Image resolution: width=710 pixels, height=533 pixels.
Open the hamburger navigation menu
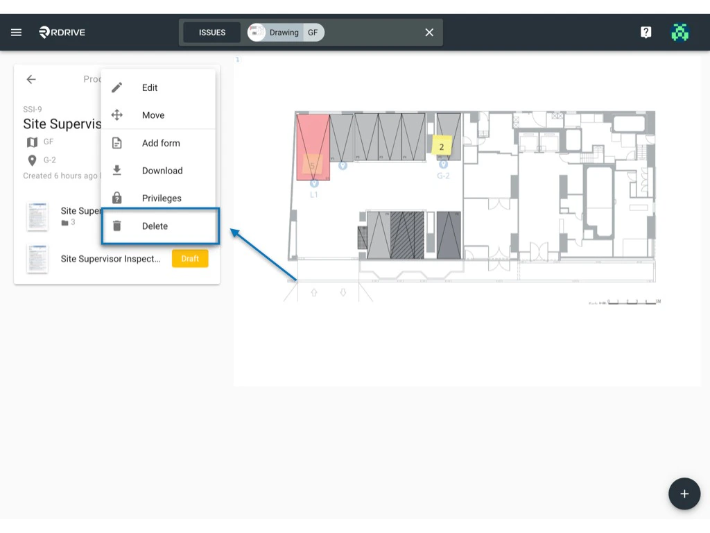pyautogui.click(x=17, y=32)
